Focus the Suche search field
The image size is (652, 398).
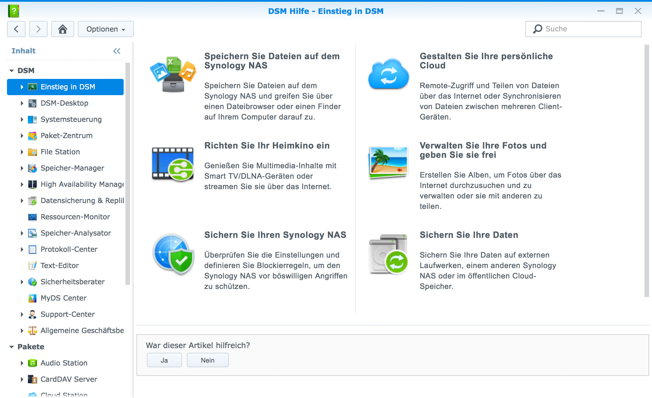tap(583, 29)
